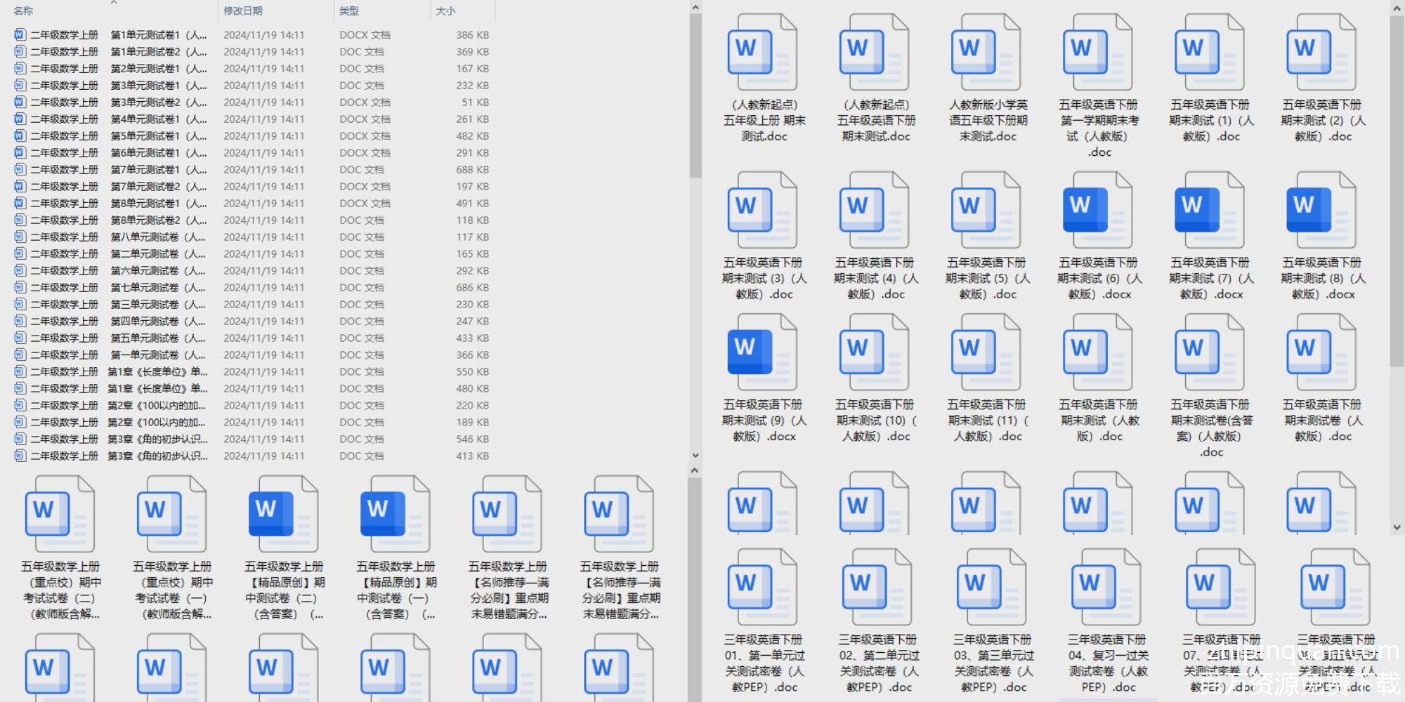The width and height of the screenshot is (1405, 702).
Task: Sort the file list by 修改日期 column
Action: coord(243,11)
